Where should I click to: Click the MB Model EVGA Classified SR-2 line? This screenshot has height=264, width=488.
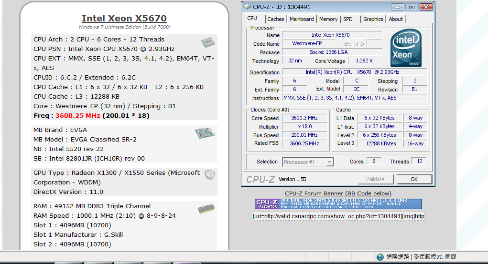[85, 140]
